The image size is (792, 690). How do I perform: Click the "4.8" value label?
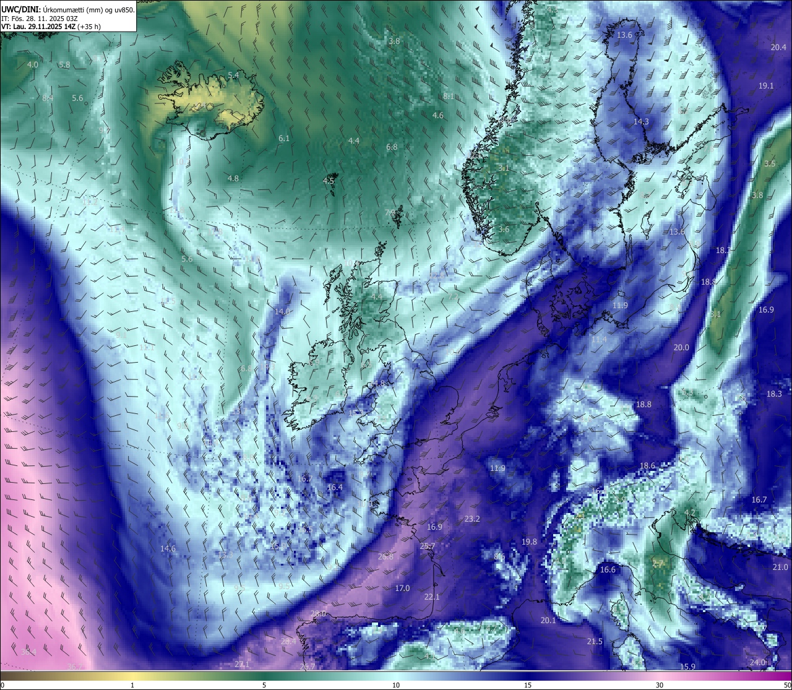(233, 178)
